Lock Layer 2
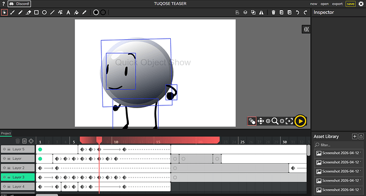366x196 pixels. coord(9,168)
